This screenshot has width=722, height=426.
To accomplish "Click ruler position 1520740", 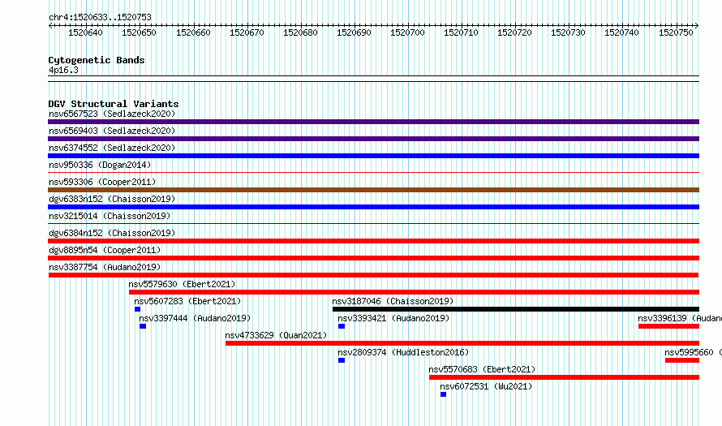I will [621, 32].
